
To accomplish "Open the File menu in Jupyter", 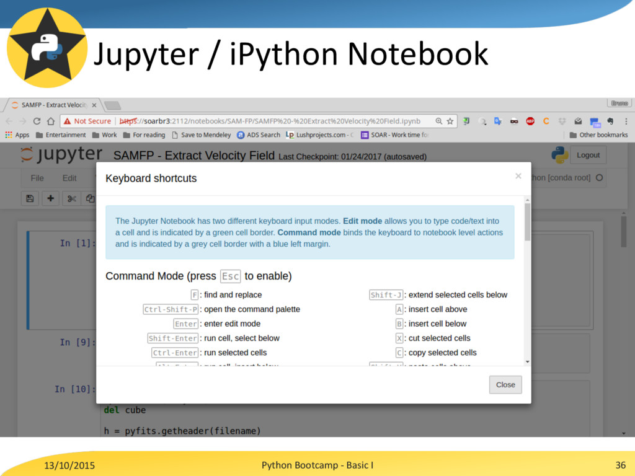I will point(37,178).
